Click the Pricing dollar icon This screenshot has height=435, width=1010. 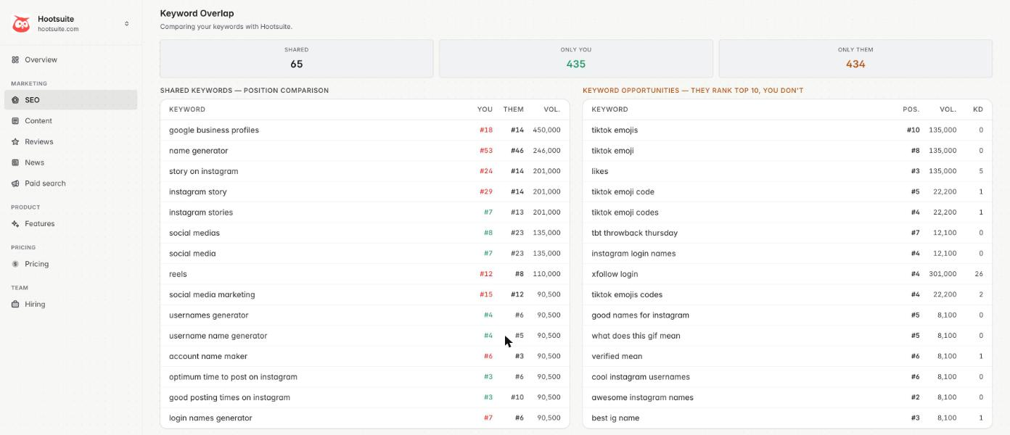click(x=15, y=265)
